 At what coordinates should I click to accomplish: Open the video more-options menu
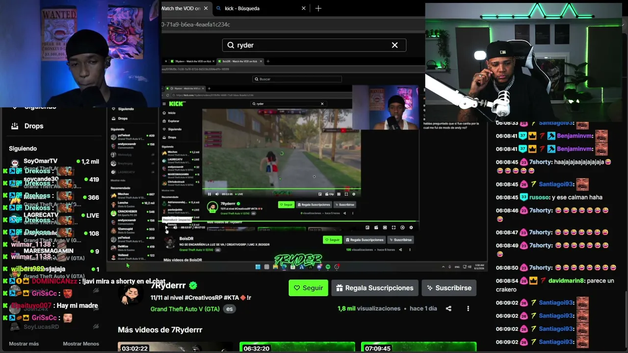pos(468,308)
